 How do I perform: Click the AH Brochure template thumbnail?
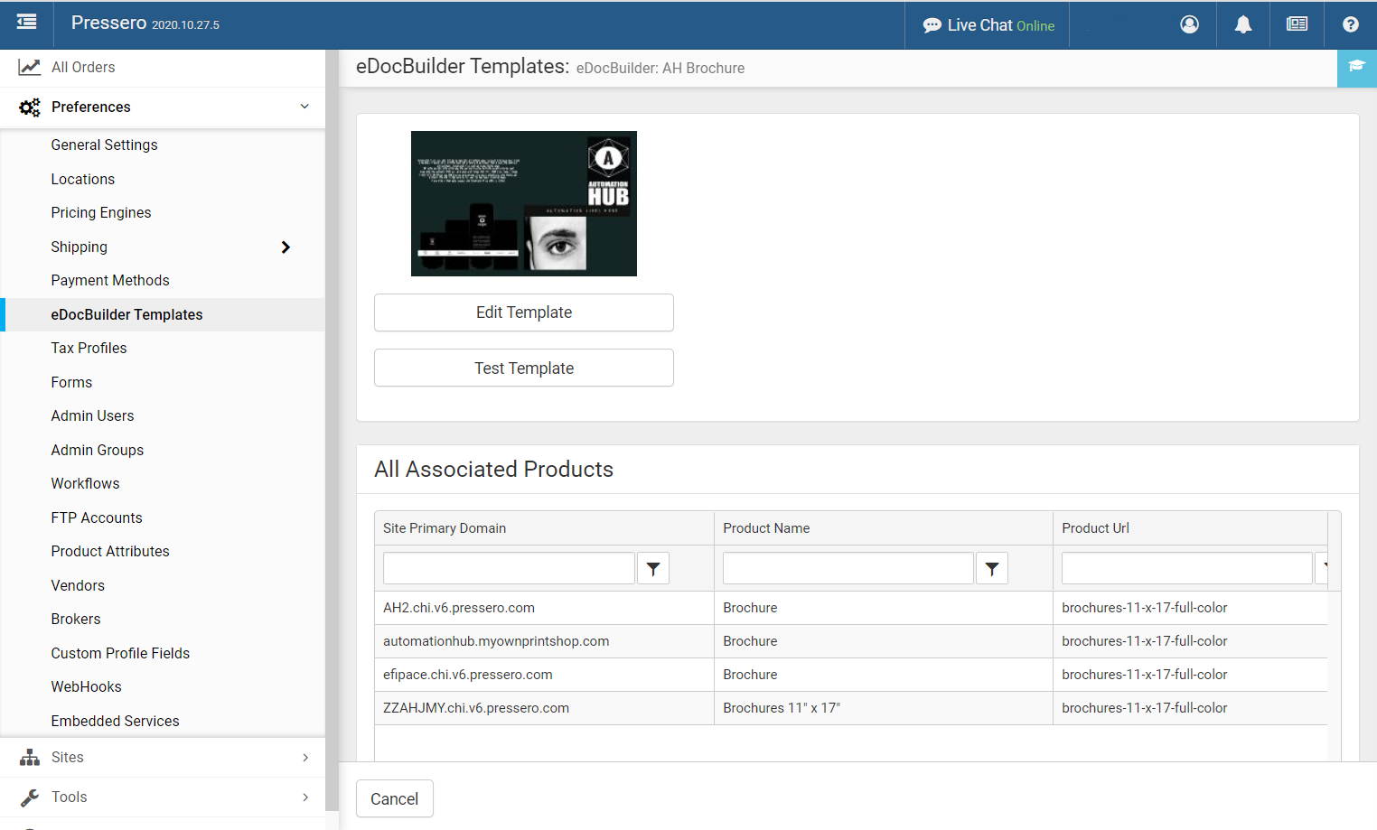(x=524, y=203)
